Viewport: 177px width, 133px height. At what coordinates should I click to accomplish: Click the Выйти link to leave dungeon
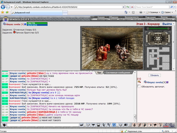tap(167, 24)
